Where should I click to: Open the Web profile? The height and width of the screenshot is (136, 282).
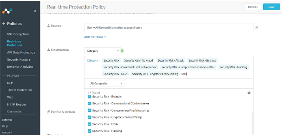(x=10, y=97)
